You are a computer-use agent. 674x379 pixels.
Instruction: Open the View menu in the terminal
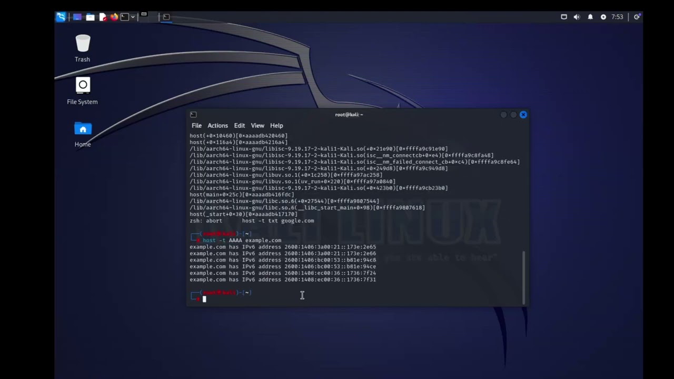257,125
